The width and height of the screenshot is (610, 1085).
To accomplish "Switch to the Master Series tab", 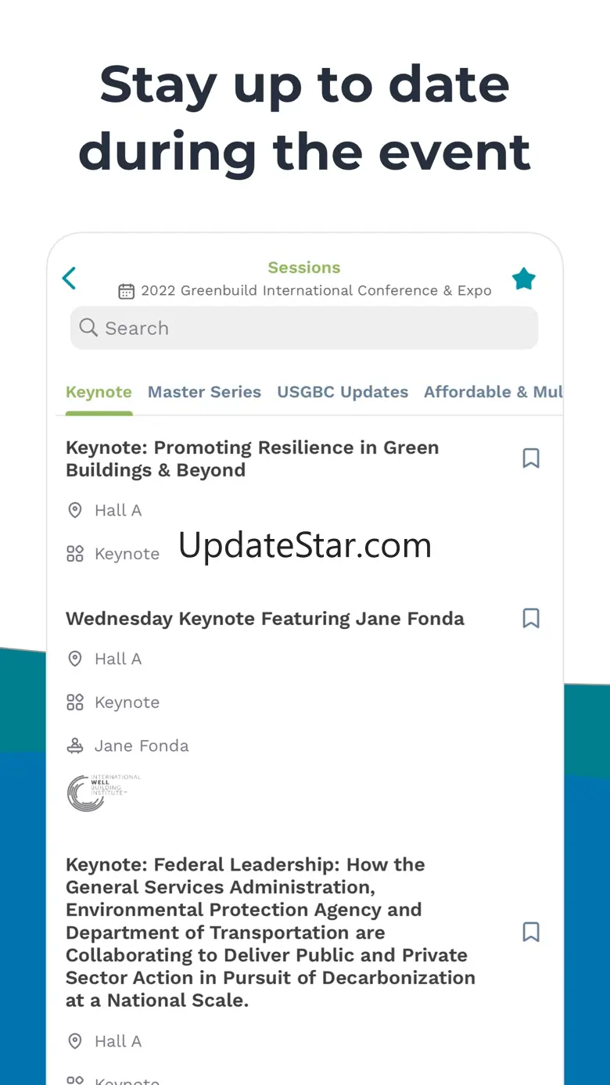I will click(204, 392).
